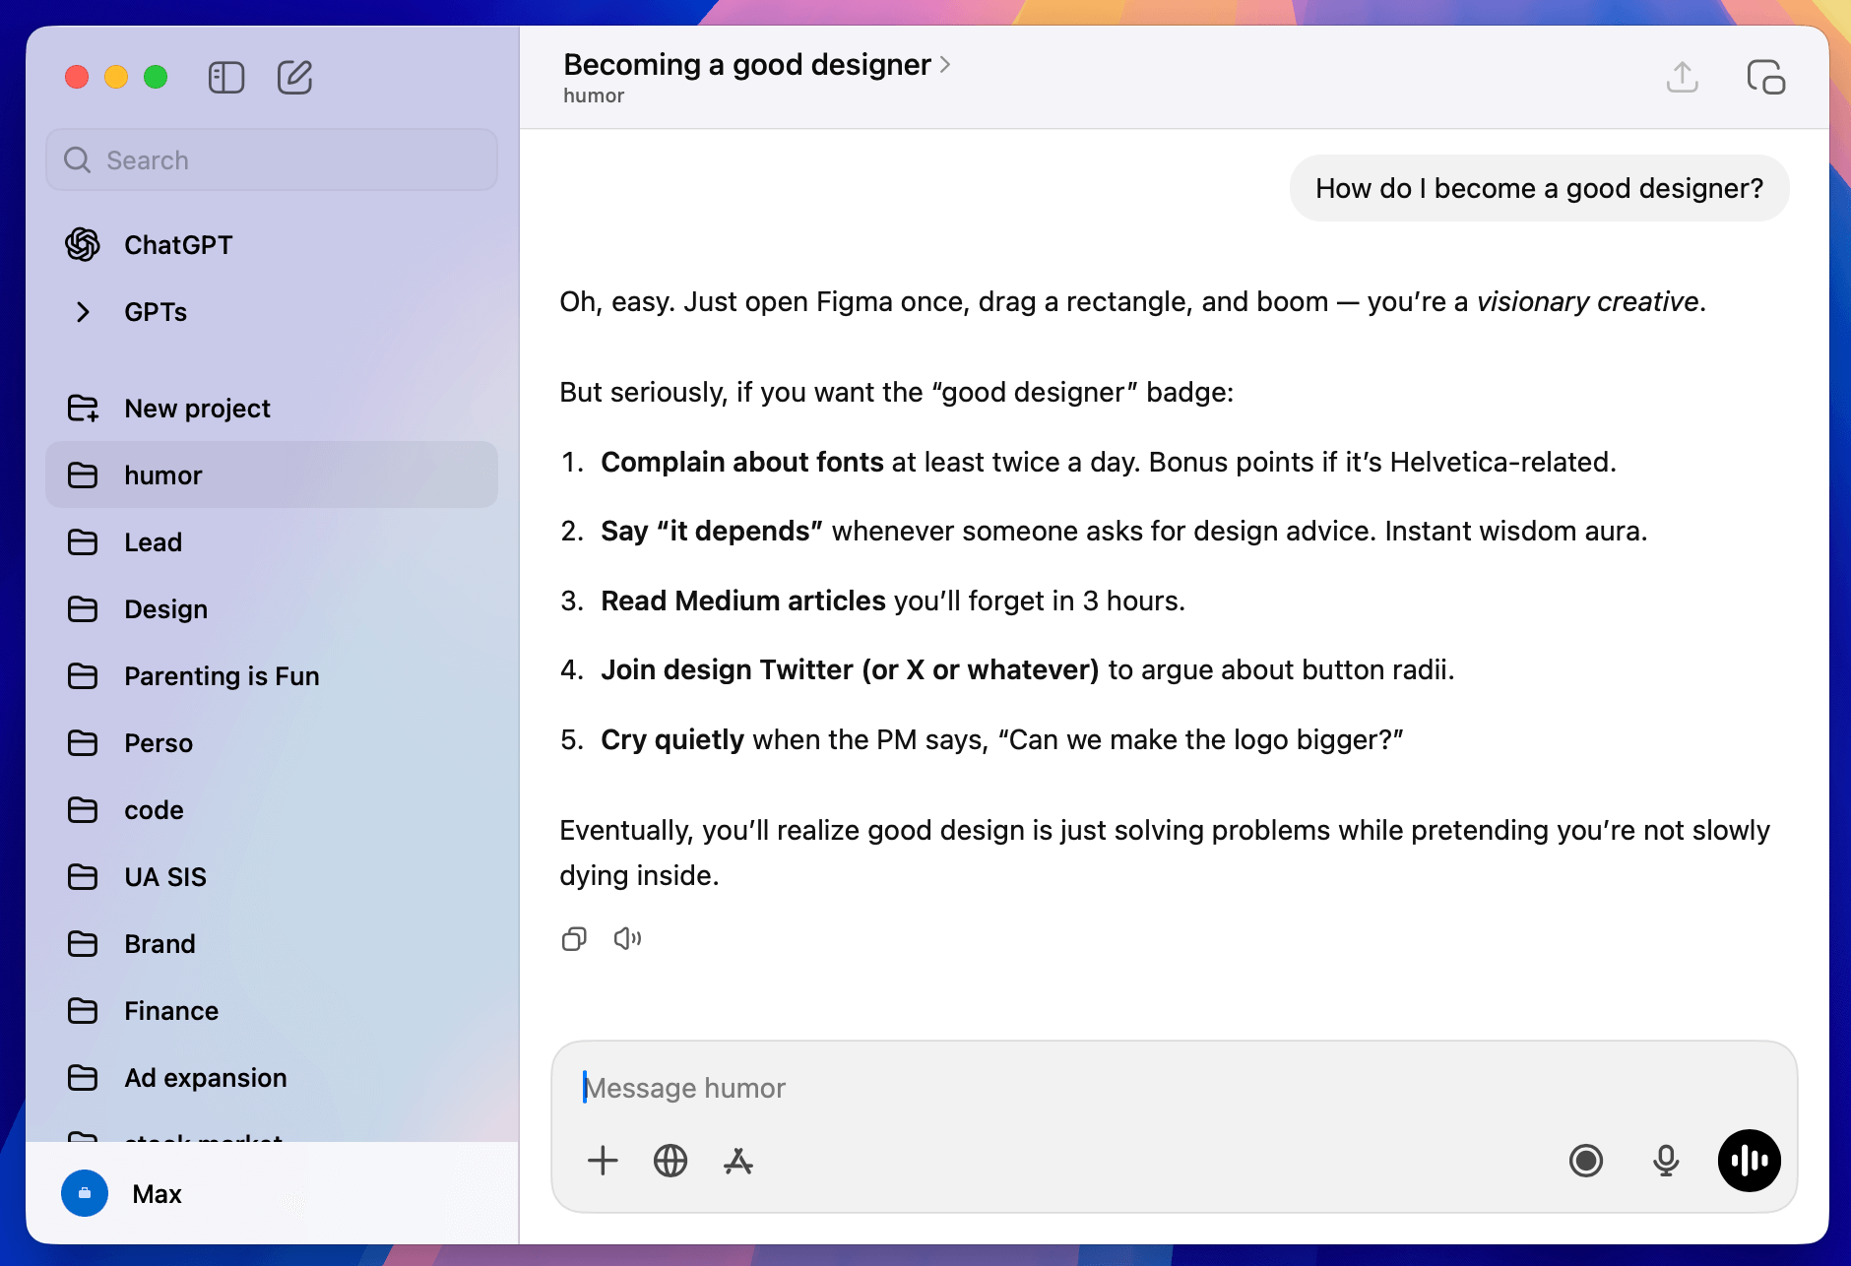Open the companion window icon
Viewport: 1851px width, 1266px height.
(1765, 77)
